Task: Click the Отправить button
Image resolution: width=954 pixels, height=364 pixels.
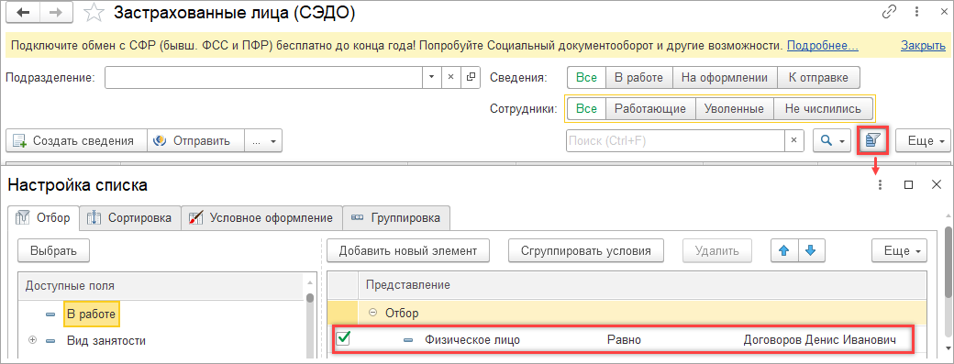Action: (195, 140)
